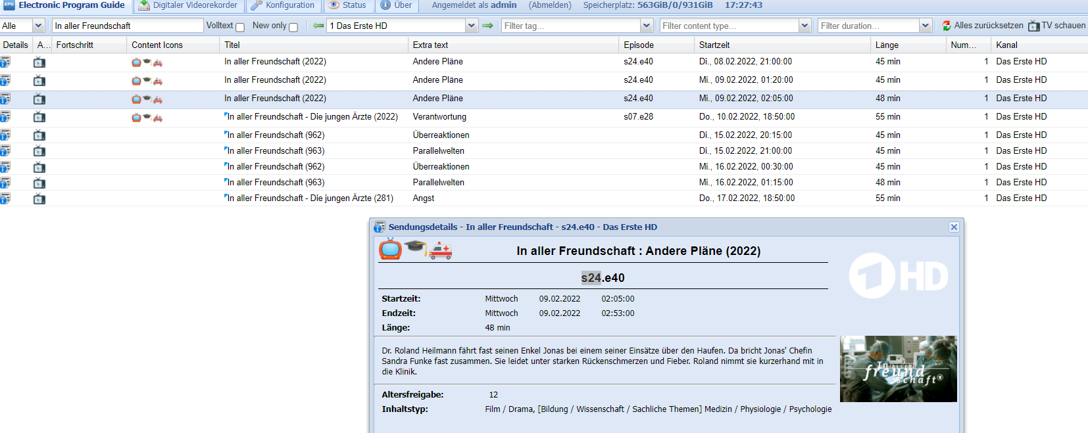Click the record action icon for 16.02.2022 01:15:00
The height and width of the screenshot is (433, 1088).
[39, 183]
